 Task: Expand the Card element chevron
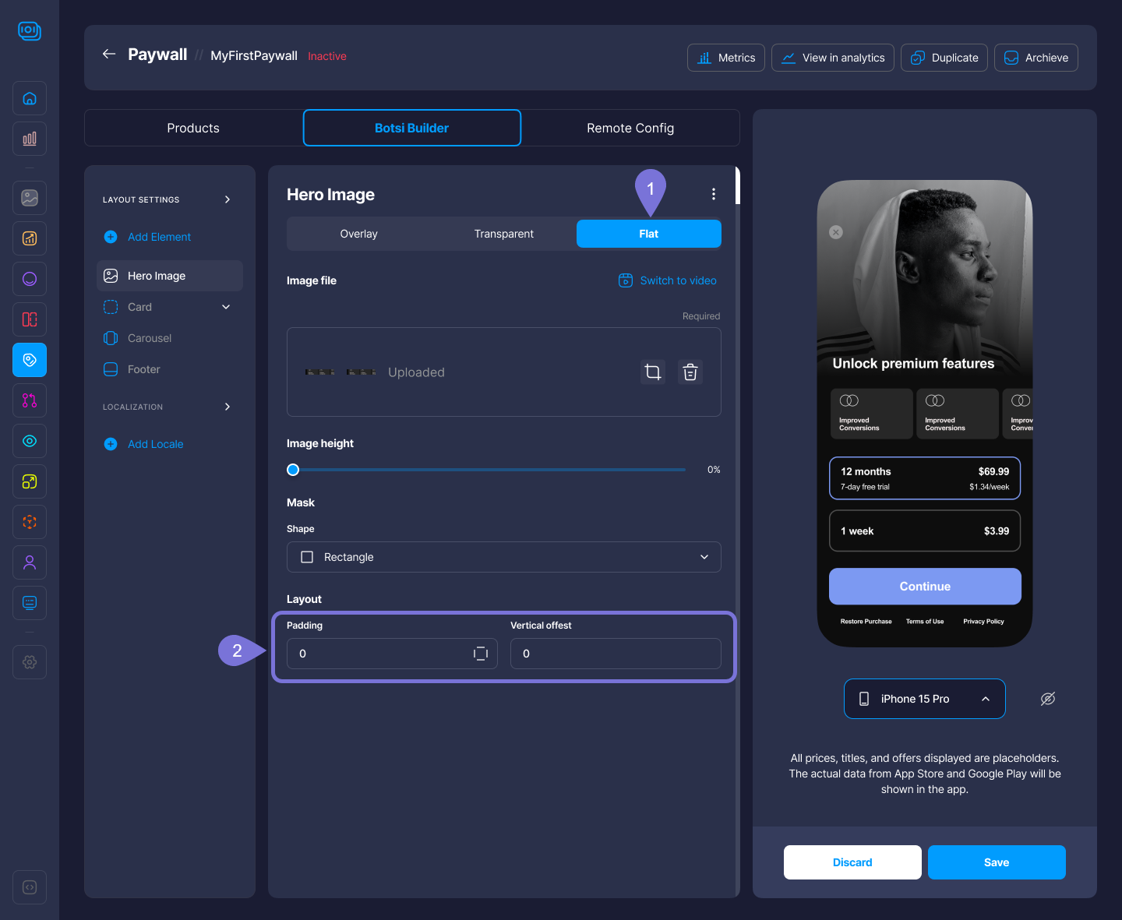tap(226, 307)
